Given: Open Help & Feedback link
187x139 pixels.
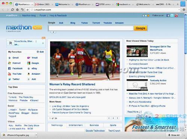Looking at the screenshot, I should pyautogui.click(x=58, y=15).
